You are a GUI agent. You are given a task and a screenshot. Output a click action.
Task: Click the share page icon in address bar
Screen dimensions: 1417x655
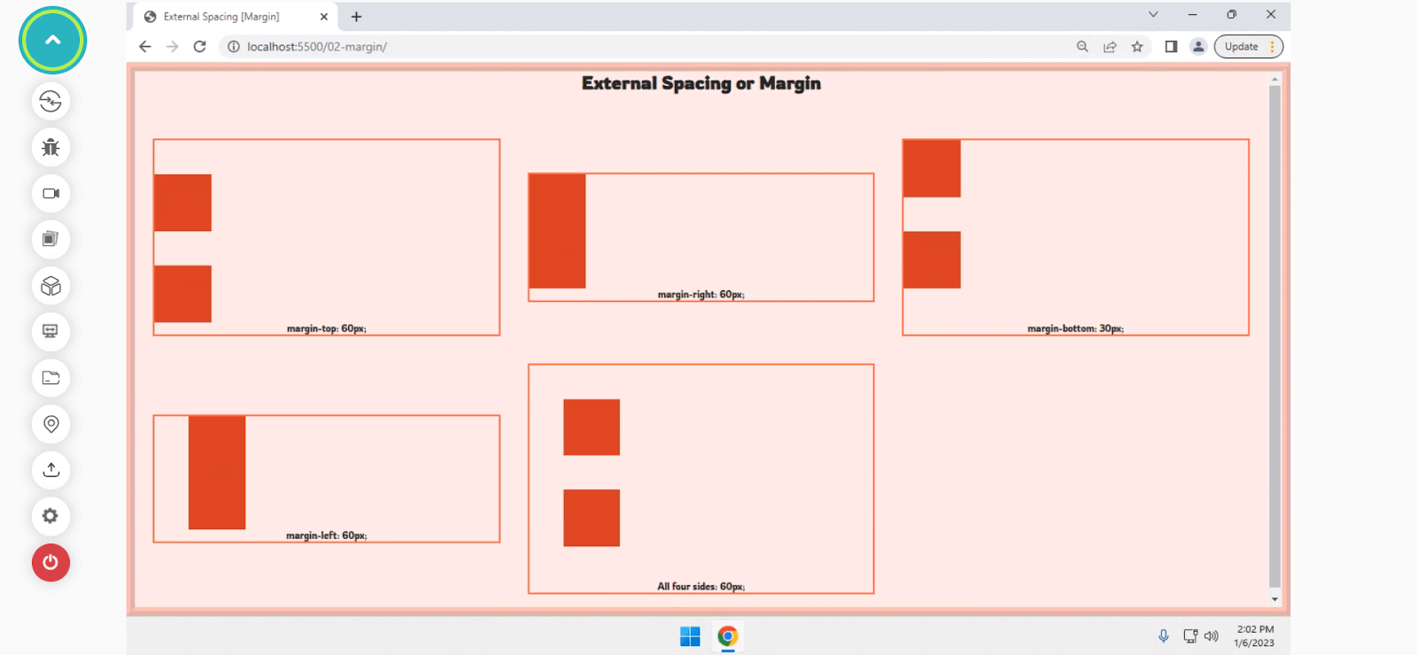click(1110, 47)
